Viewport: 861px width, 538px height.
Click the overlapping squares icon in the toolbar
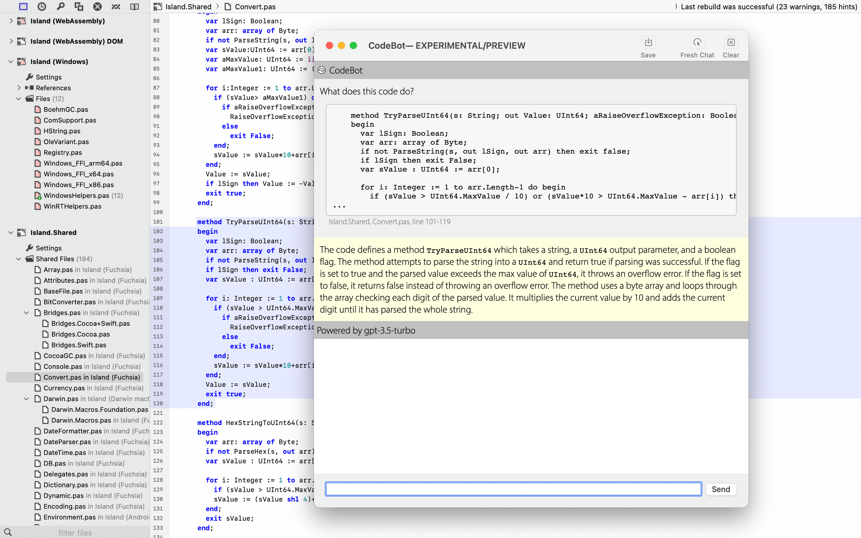pyautogui.click(x=79, y=6)
